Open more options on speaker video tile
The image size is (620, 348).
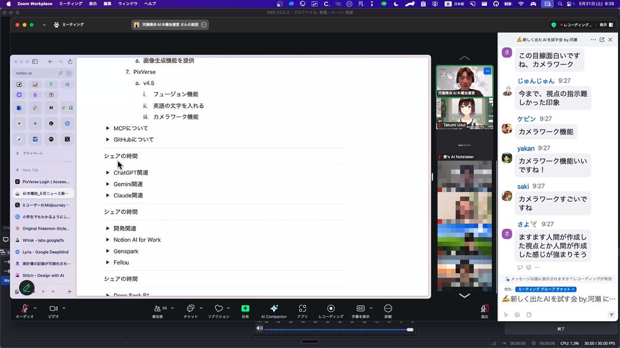[487, 71]
